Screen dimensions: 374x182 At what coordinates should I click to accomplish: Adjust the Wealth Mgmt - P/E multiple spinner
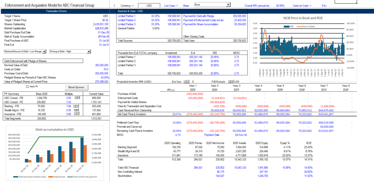pos(76,110)
